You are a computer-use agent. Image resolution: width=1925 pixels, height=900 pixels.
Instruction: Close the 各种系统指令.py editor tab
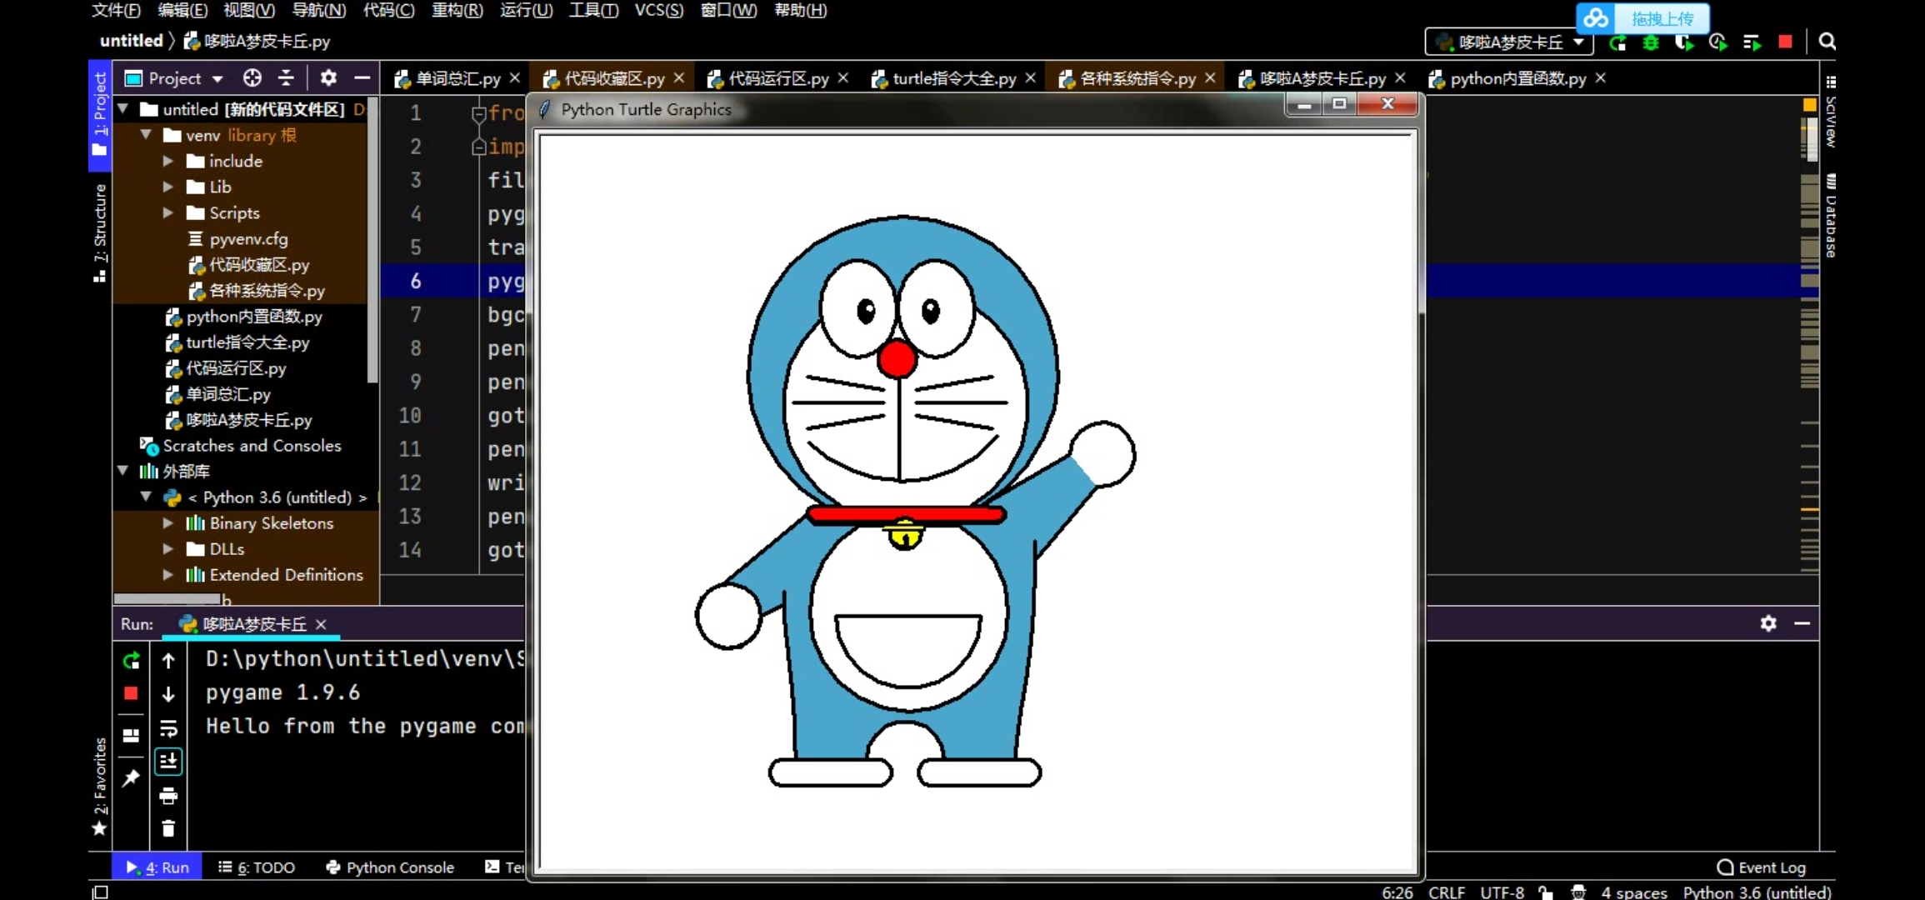[x=1210, y=77]
